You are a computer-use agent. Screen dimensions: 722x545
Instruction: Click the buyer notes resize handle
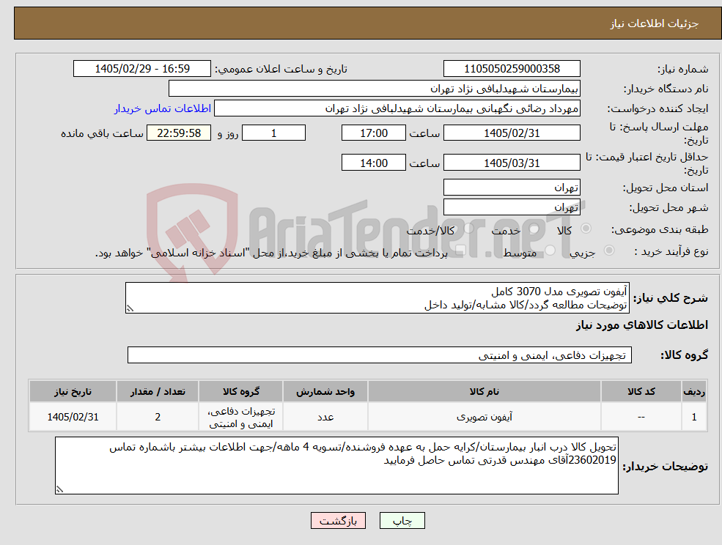point(59,490)
